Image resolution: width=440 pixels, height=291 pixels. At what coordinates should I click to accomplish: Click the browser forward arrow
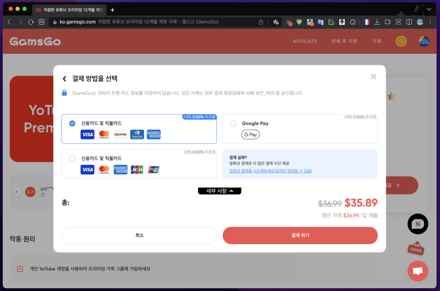20,22
